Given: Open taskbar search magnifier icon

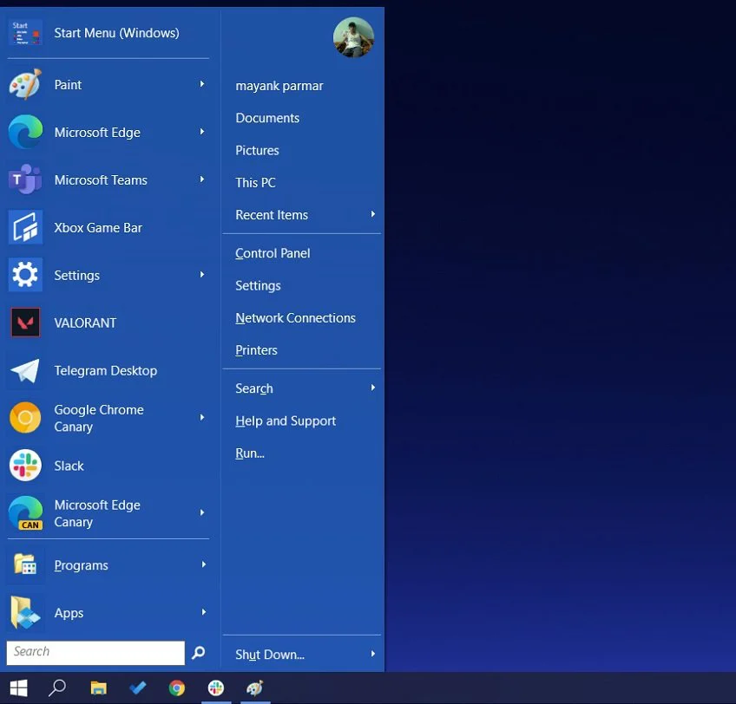Looking at the screenshot, I should pos(57,688).
